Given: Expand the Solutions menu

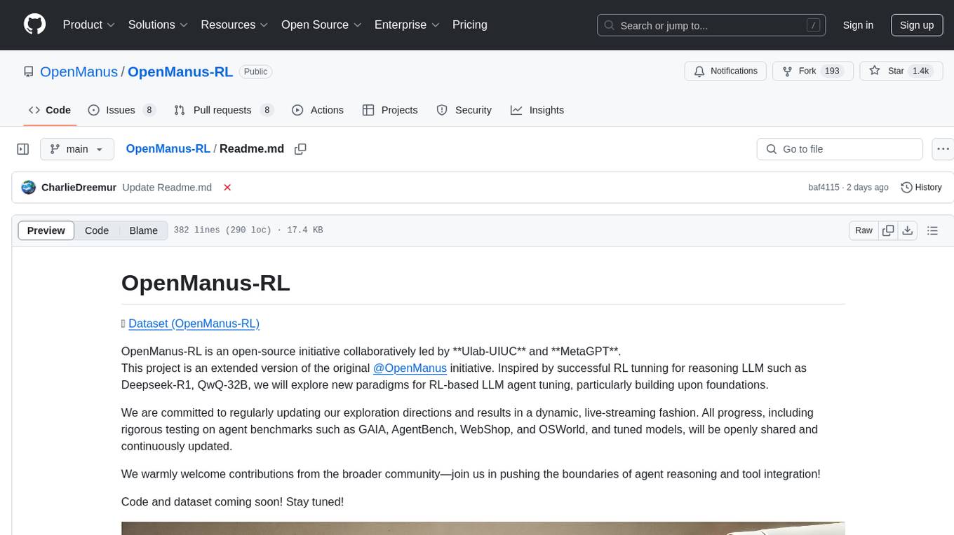Looking at the screenshot, I should (x=159, y=25).
